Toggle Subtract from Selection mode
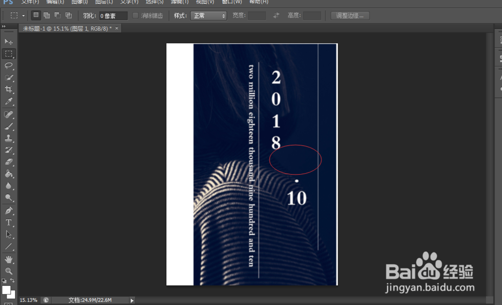 (x=58, y=15)
